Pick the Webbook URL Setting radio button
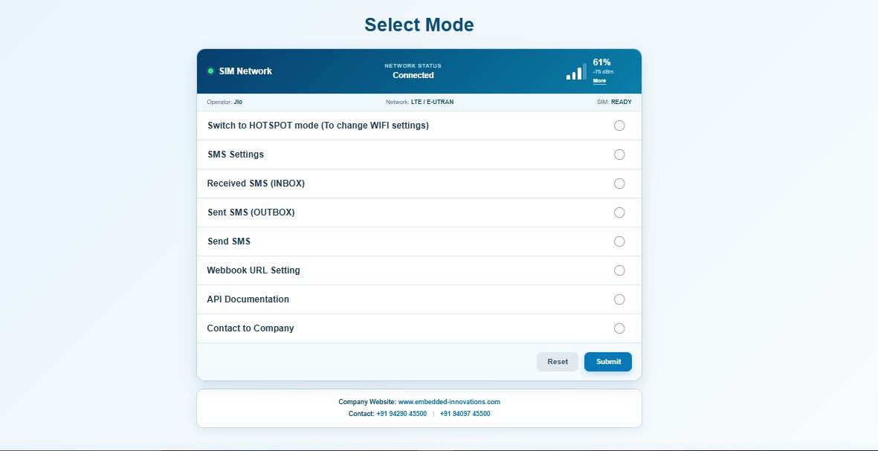This screenshot has width=878, height=451. pos(619,270)
